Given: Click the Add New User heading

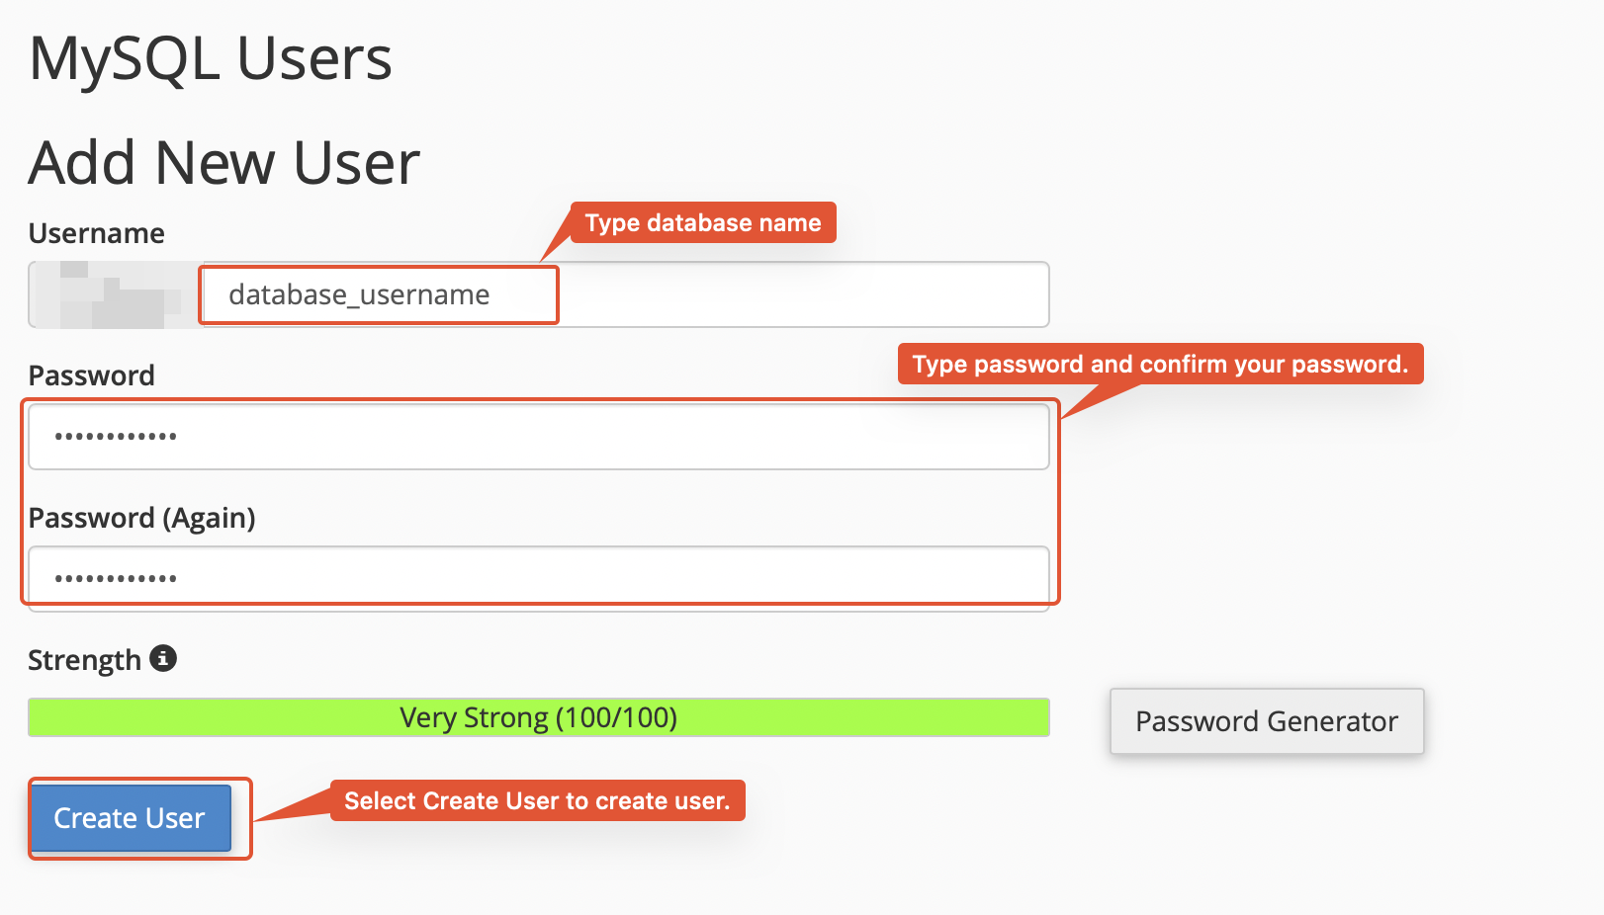Looking at the screenshot, I should pos(224,163).
